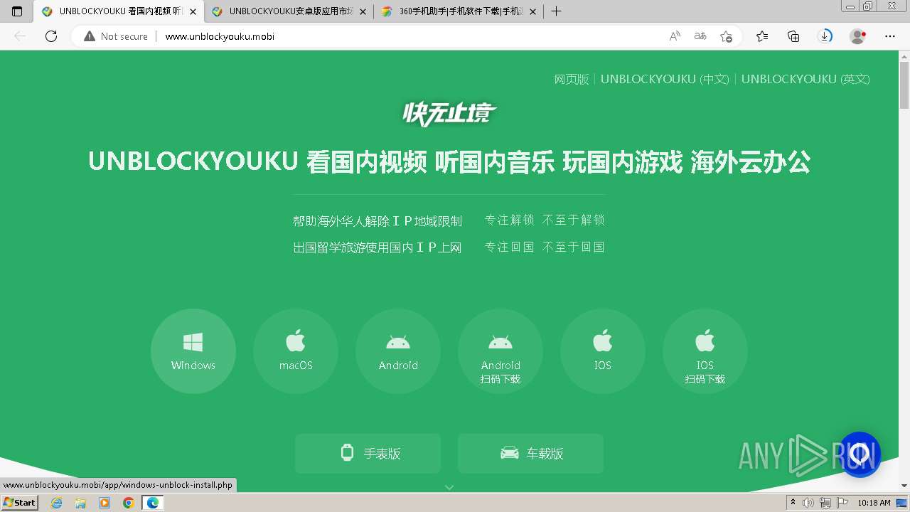Click the 10:18 AM clock

874,503
